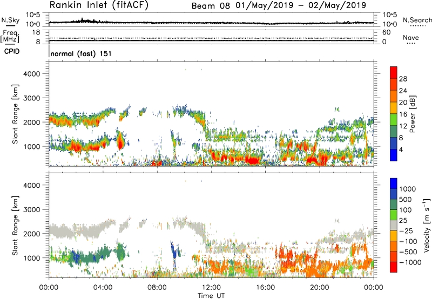Select the "CPID" row label
This screenshot has height=299, width=432.
[x=12, y=51]
